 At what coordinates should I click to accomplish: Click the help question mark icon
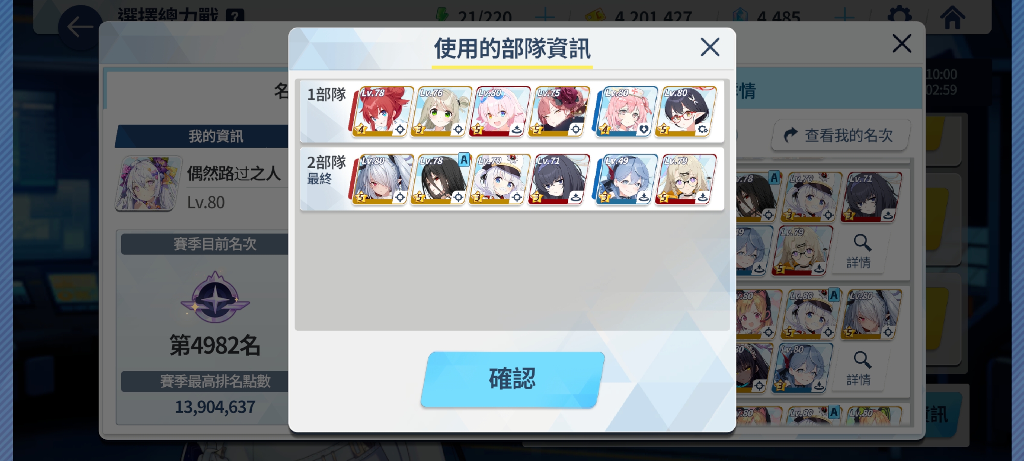(235, 16)
